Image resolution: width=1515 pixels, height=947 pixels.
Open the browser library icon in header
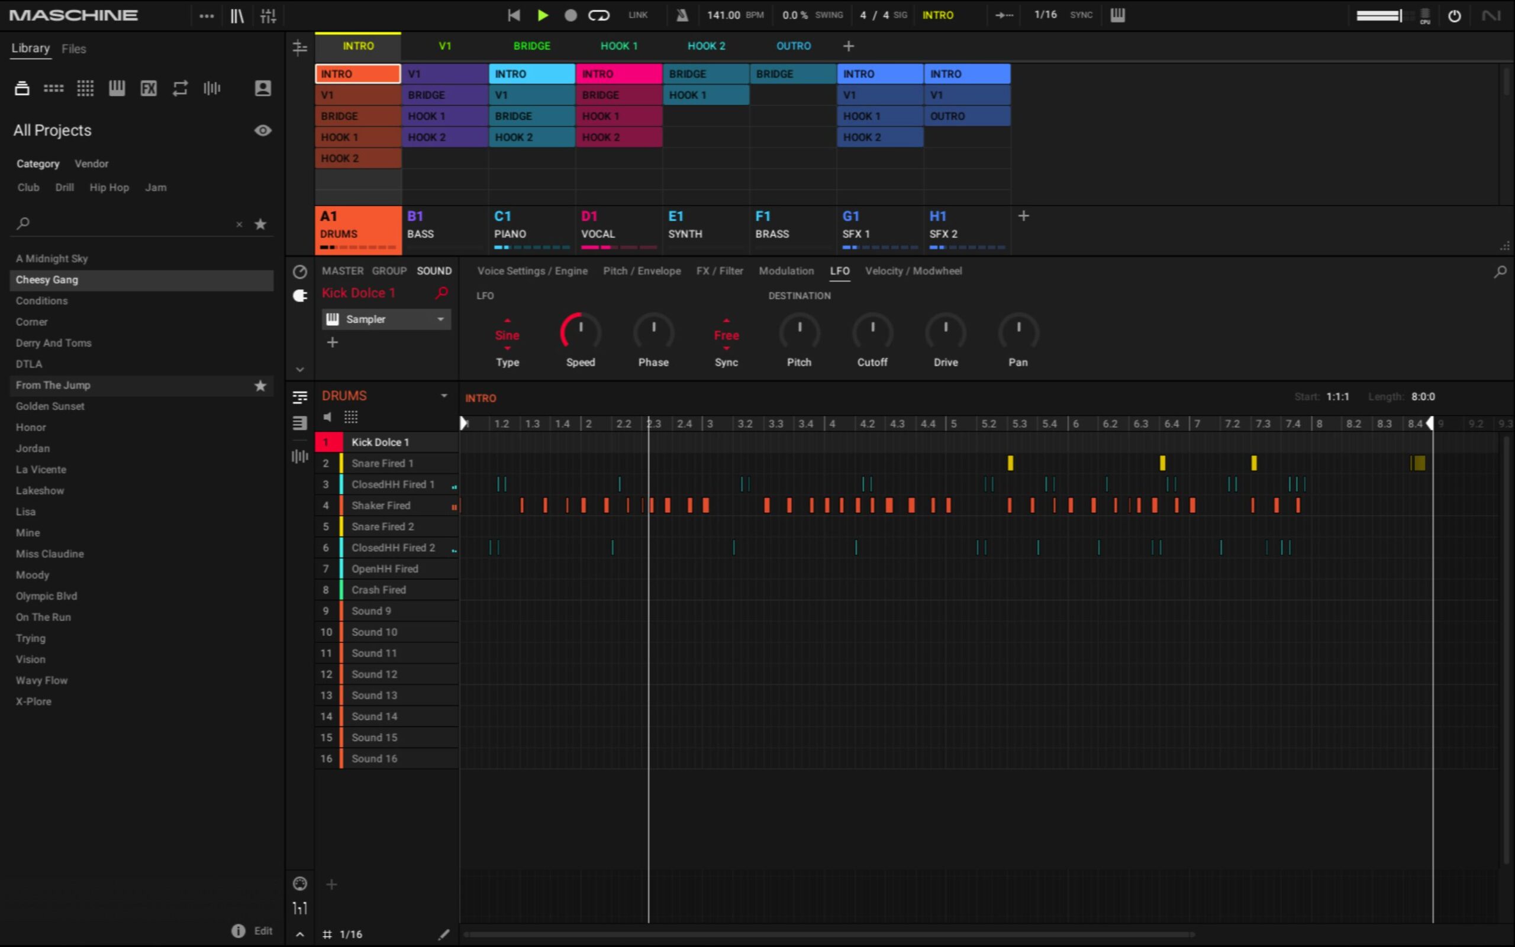[237, 15]
